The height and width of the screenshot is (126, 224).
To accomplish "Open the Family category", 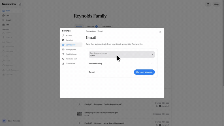I will tap(11, 33).
